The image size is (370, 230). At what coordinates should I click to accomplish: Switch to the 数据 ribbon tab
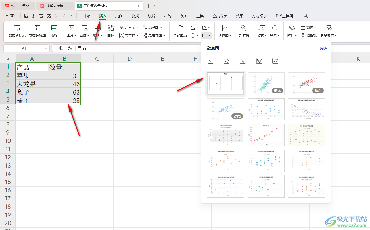click(x=151, y=16)
